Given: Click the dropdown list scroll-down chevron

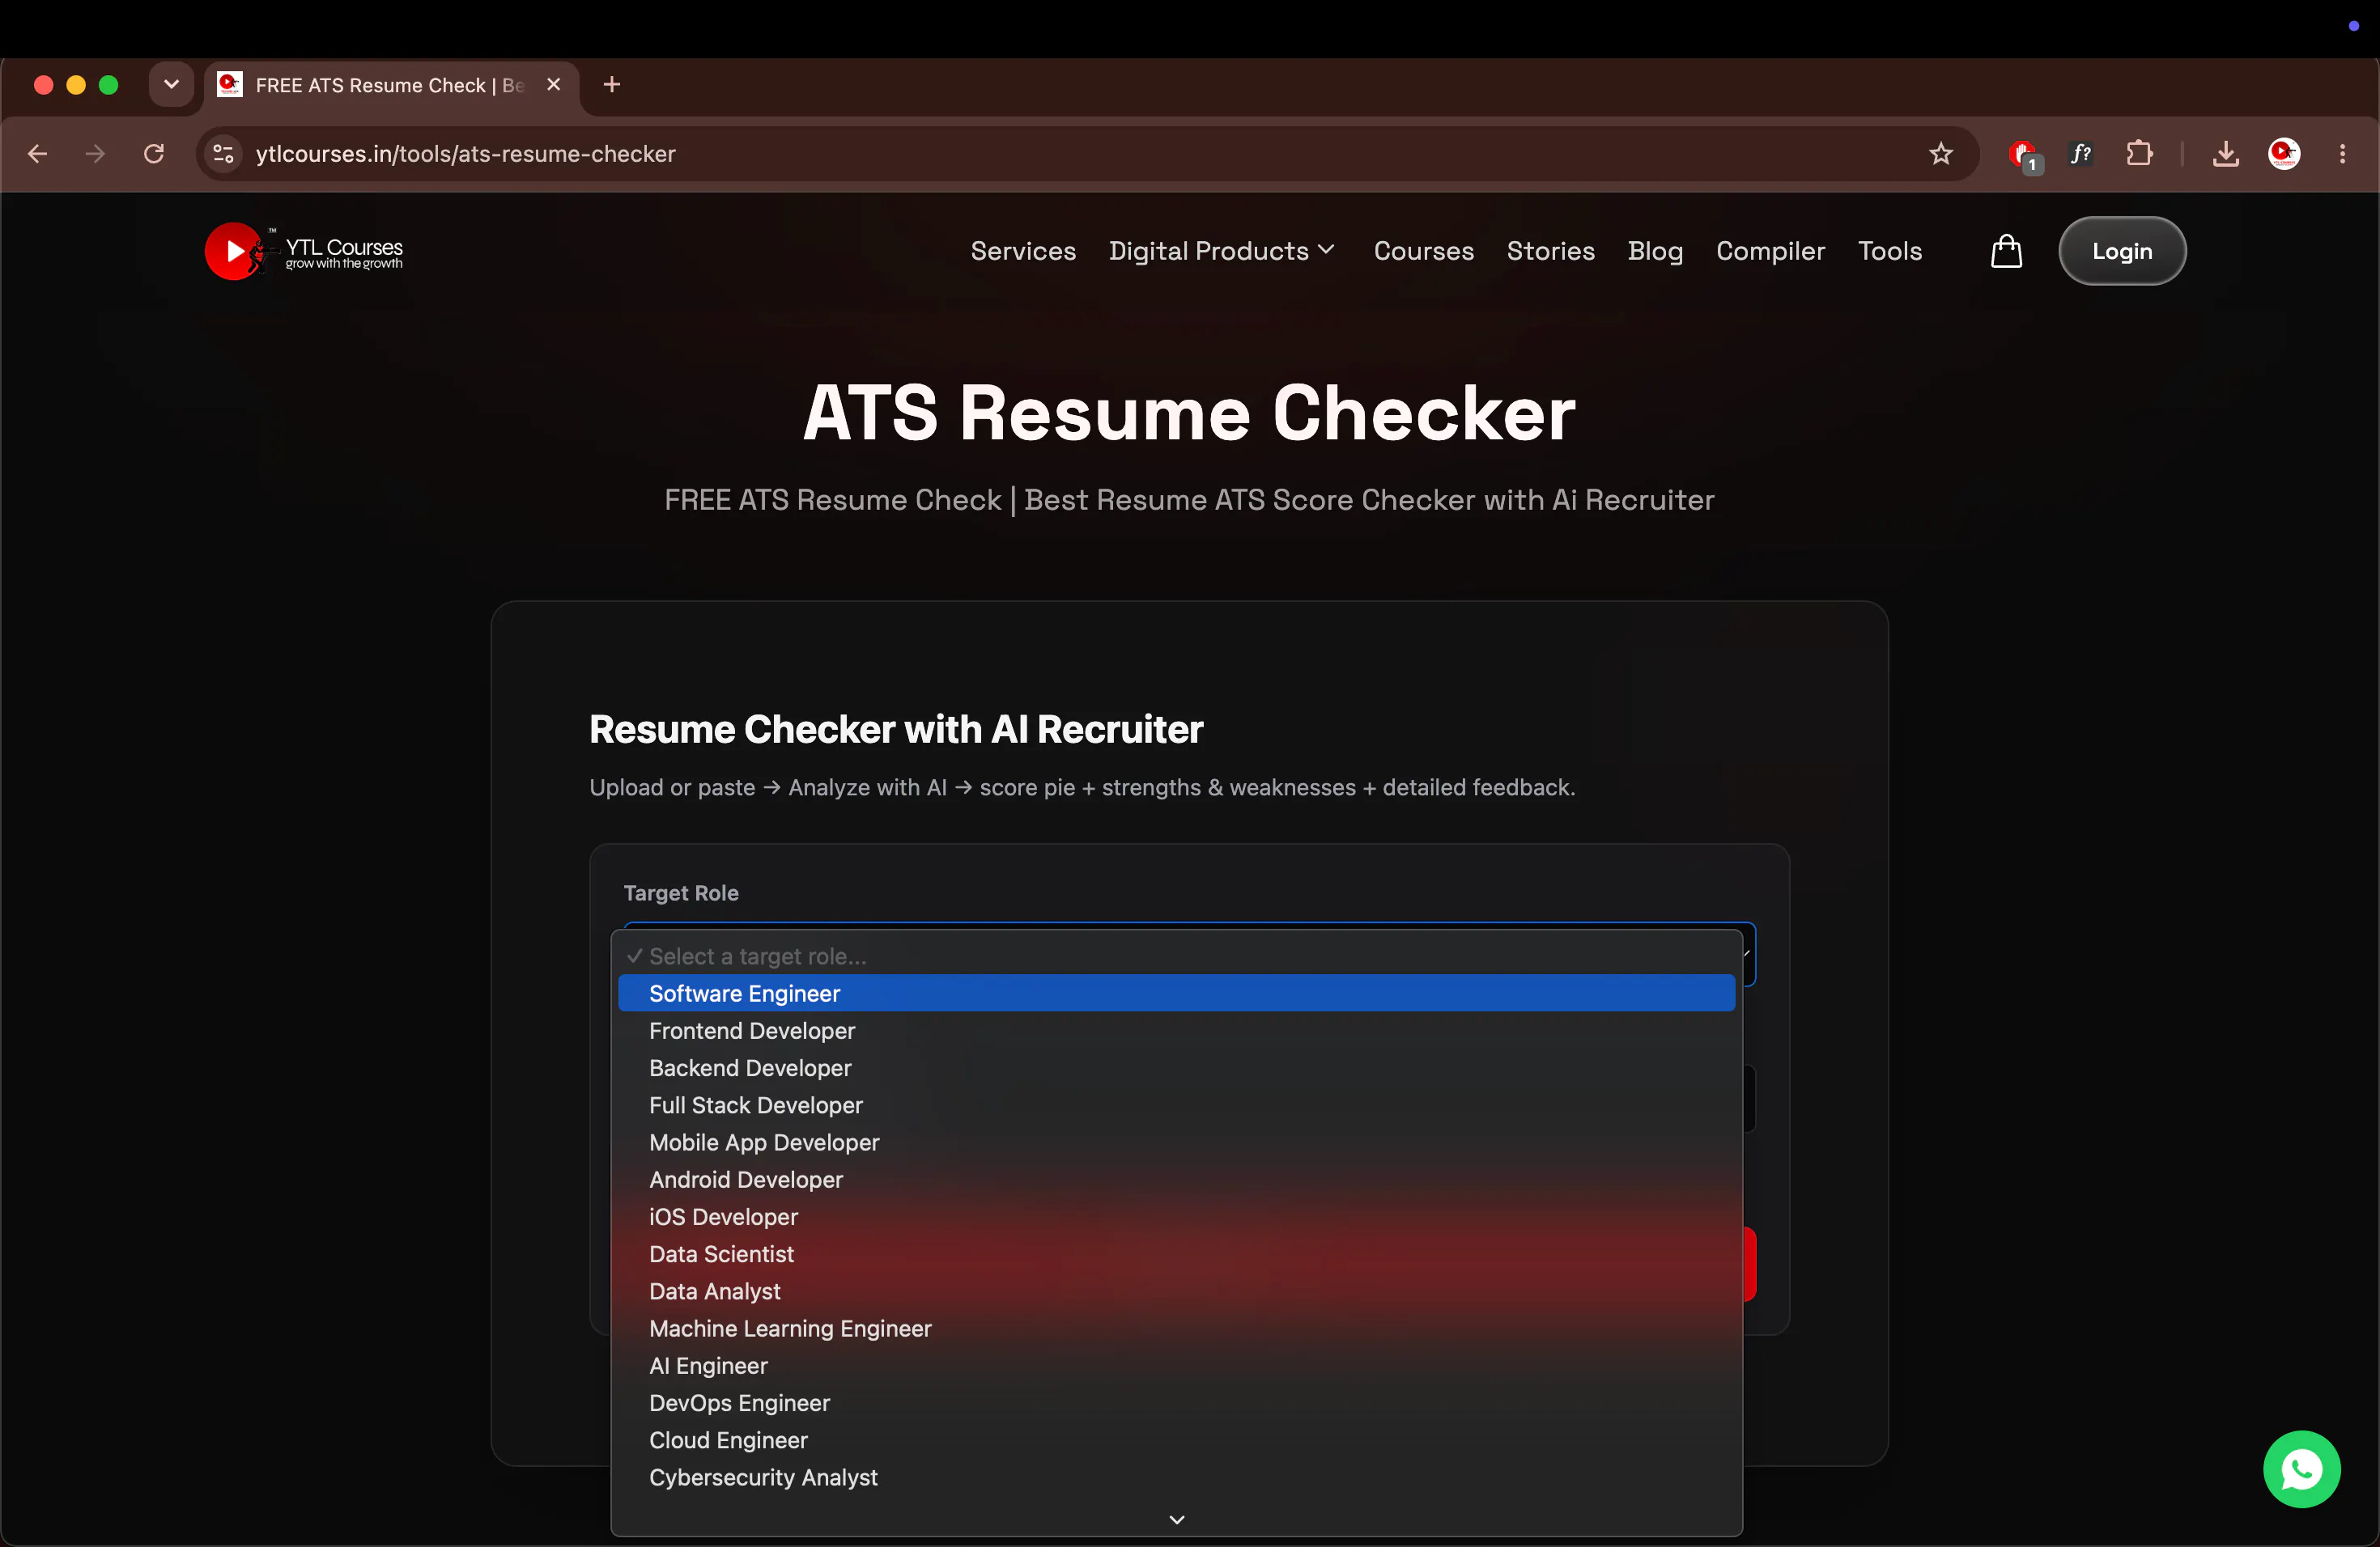Looking at the screenshot, I should pos(1176,1519).
